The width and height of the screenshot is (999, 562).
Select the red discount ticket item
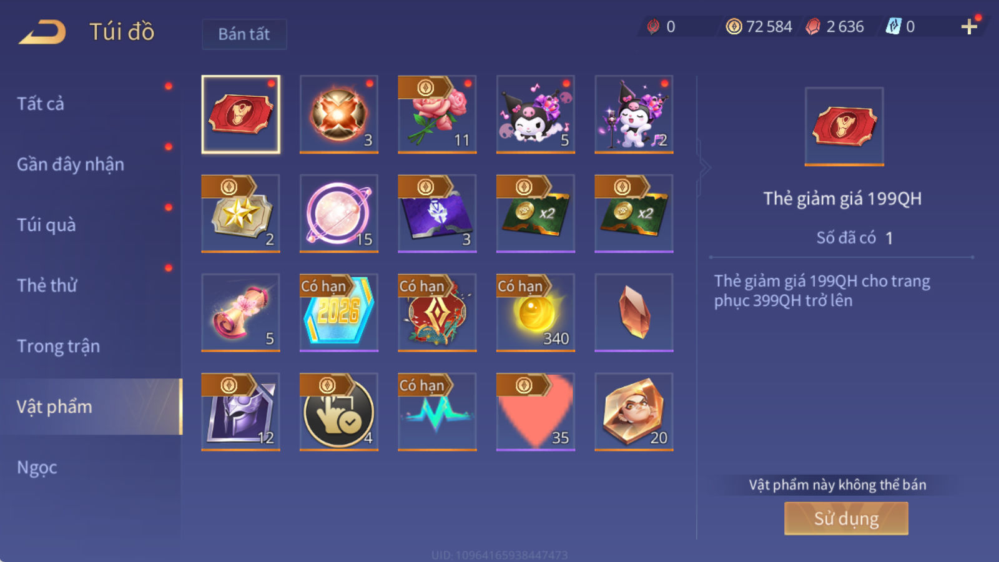(x=241, y=114)
